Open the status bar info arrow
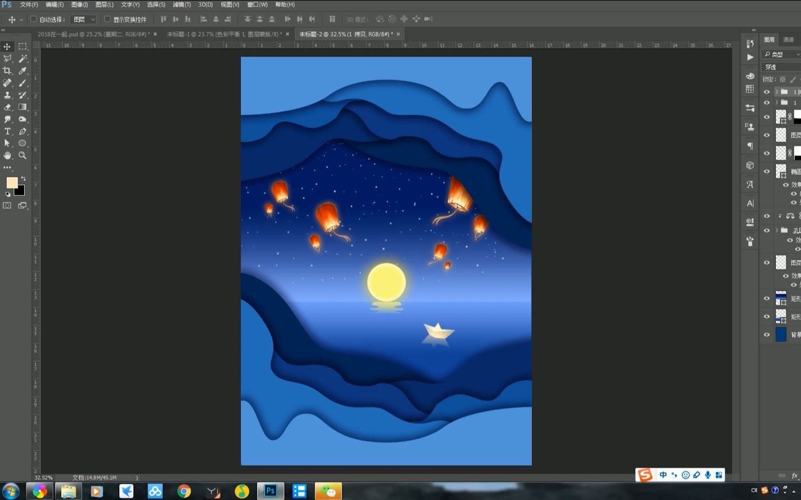 pos(137,478)
